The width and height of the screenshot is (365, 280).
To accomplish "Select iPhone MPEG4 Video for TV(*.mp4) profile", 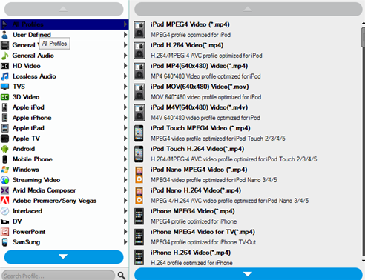I will tap(247, 237).
